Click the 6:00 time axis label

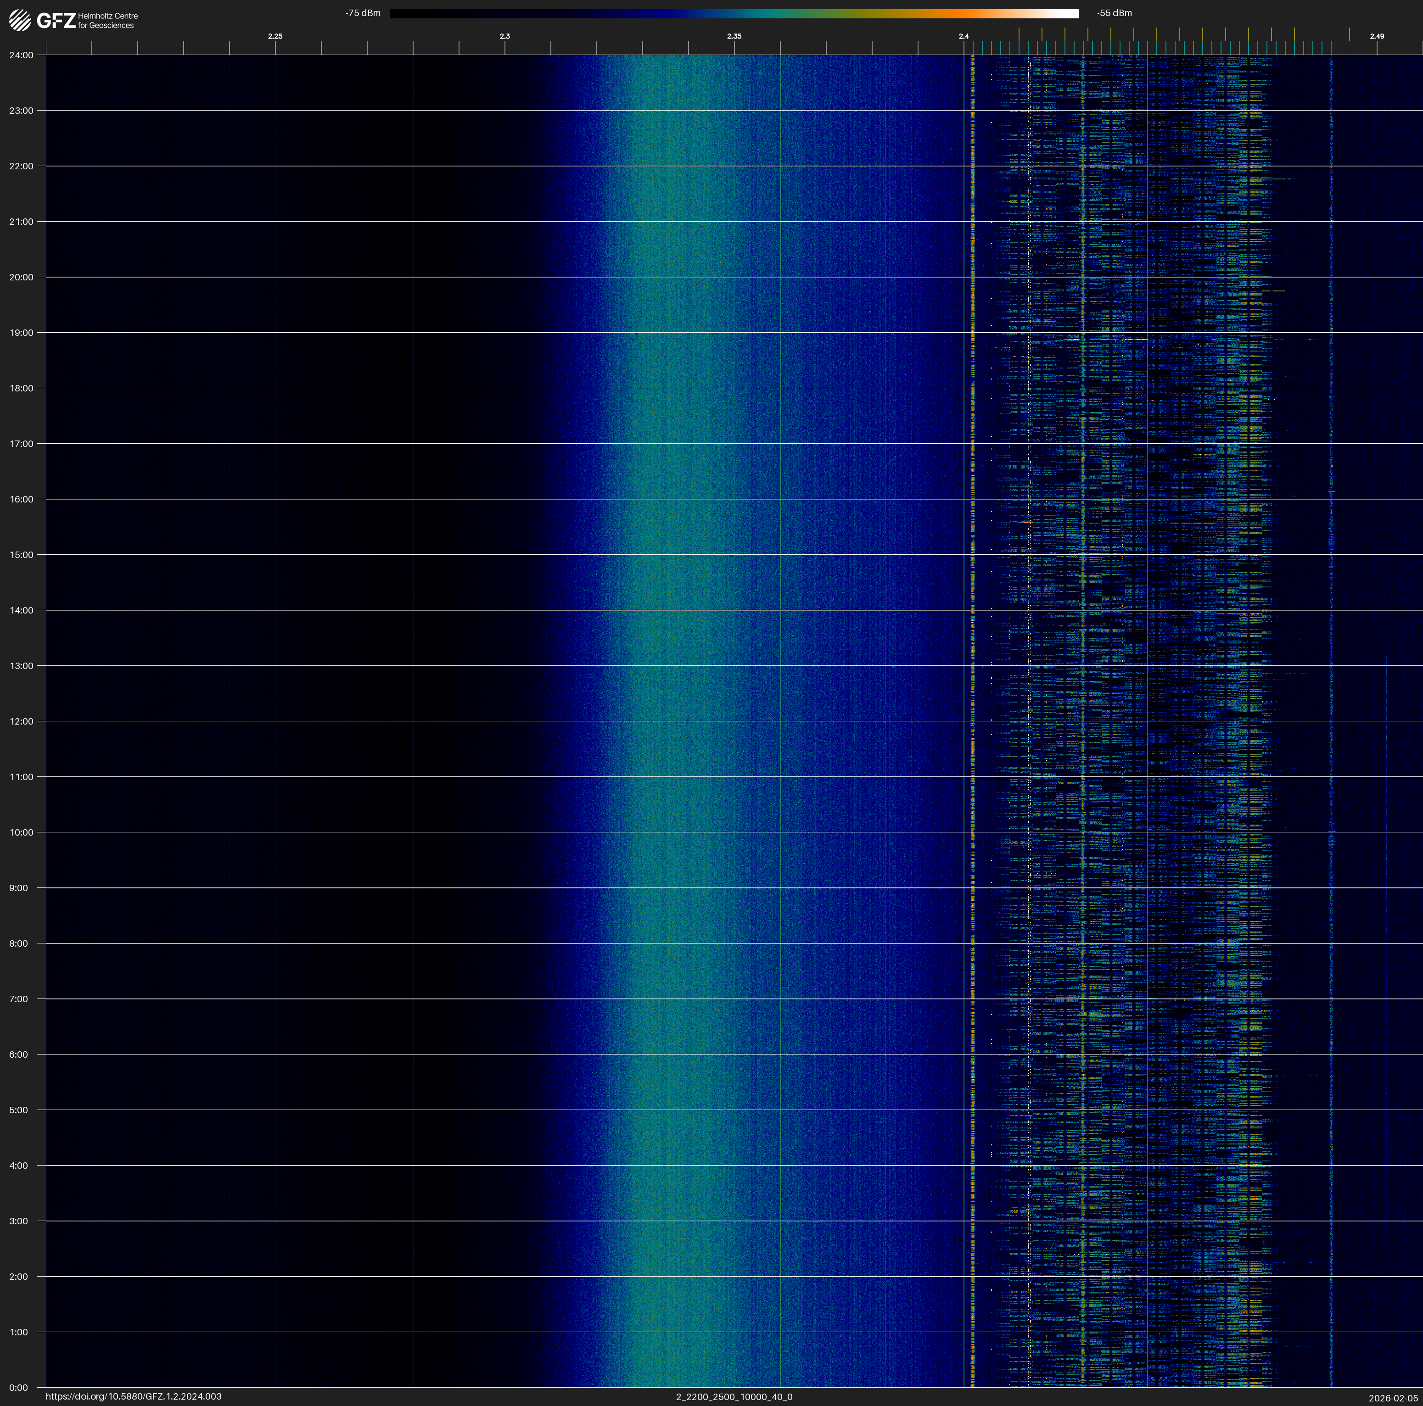[19, 1054]
